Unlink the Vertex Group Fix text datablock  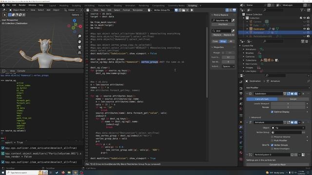point(187,10)
